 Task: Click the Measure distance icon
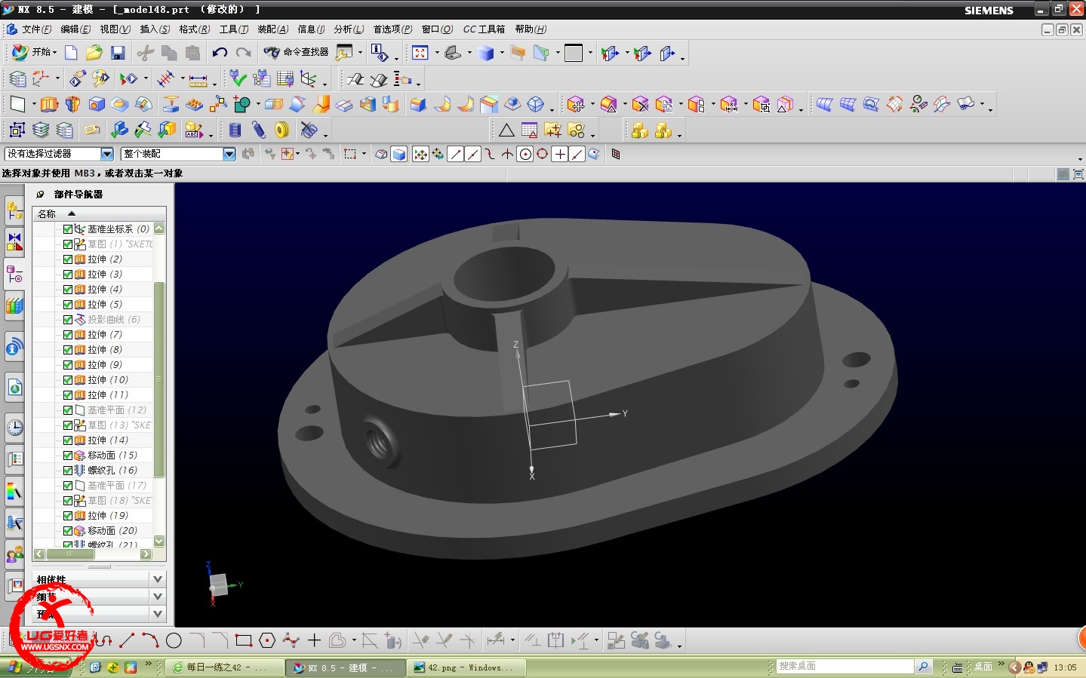point(198,78)
